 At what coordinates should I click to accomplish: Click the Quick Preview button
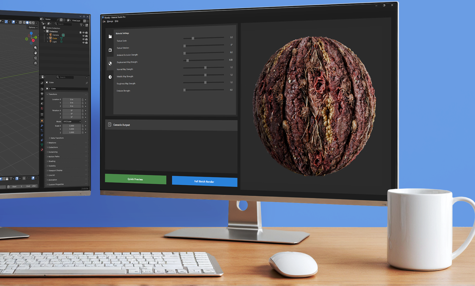pyautogui.click(x=135, y=179)
